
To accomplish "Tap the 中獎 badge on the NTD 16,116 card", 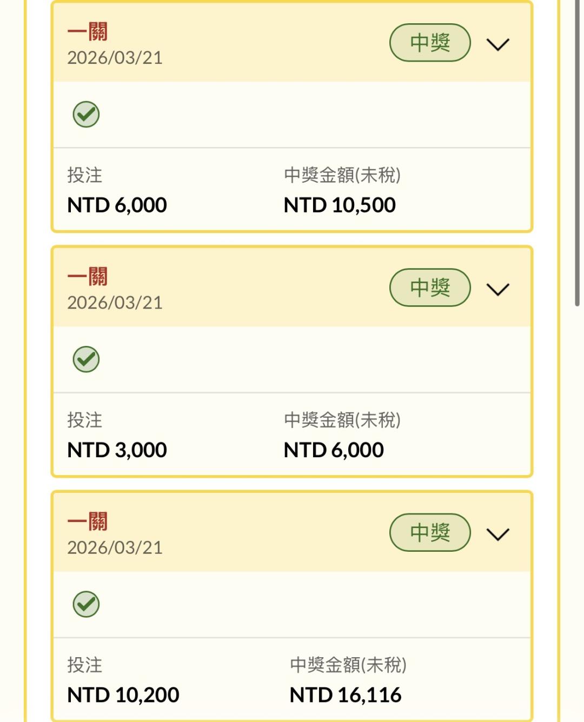I will tap(430, 532).
